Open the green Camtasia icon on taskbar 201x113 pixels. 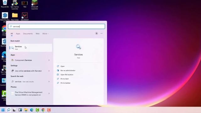click(x=37, y=110)
